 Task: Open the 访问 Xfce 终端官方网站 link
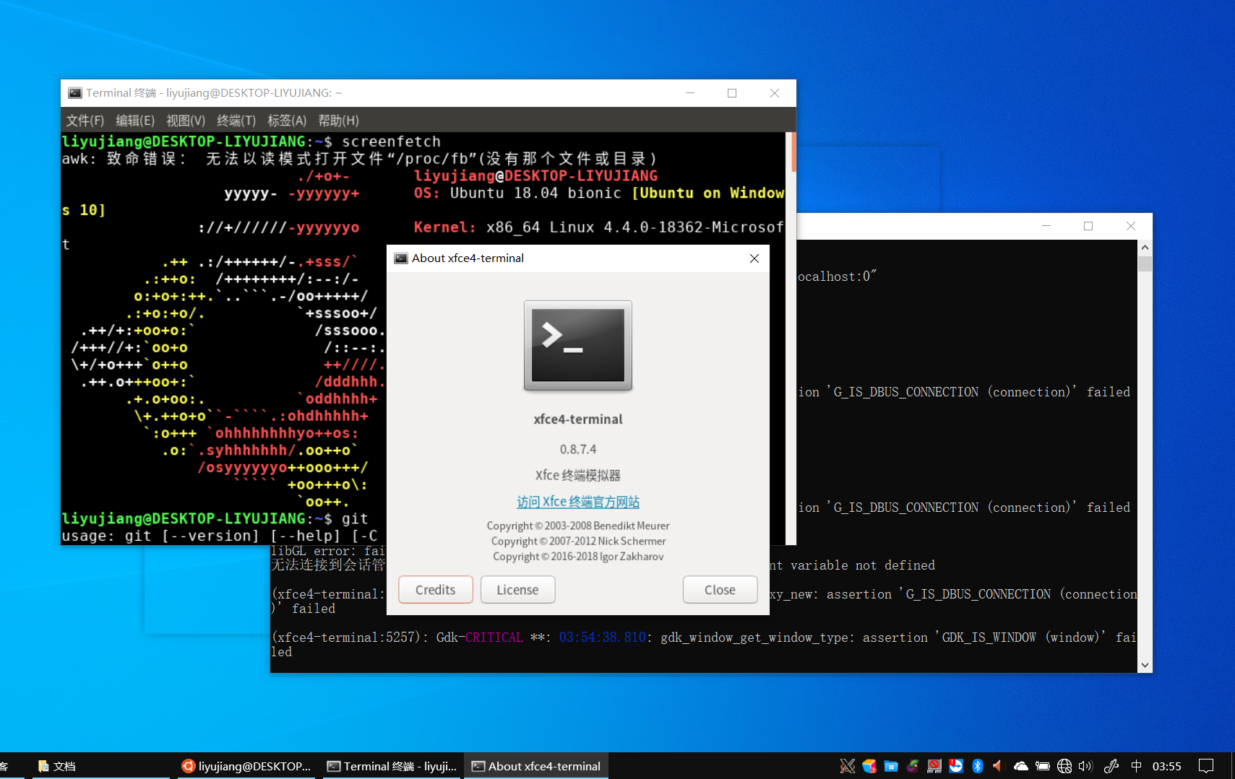click(x=578, y=502)
